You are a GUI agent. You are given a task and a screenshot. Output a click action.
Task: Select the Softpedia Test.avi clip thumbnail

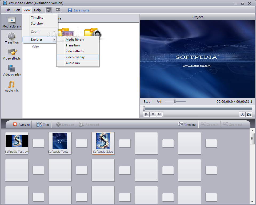(17, 143)
